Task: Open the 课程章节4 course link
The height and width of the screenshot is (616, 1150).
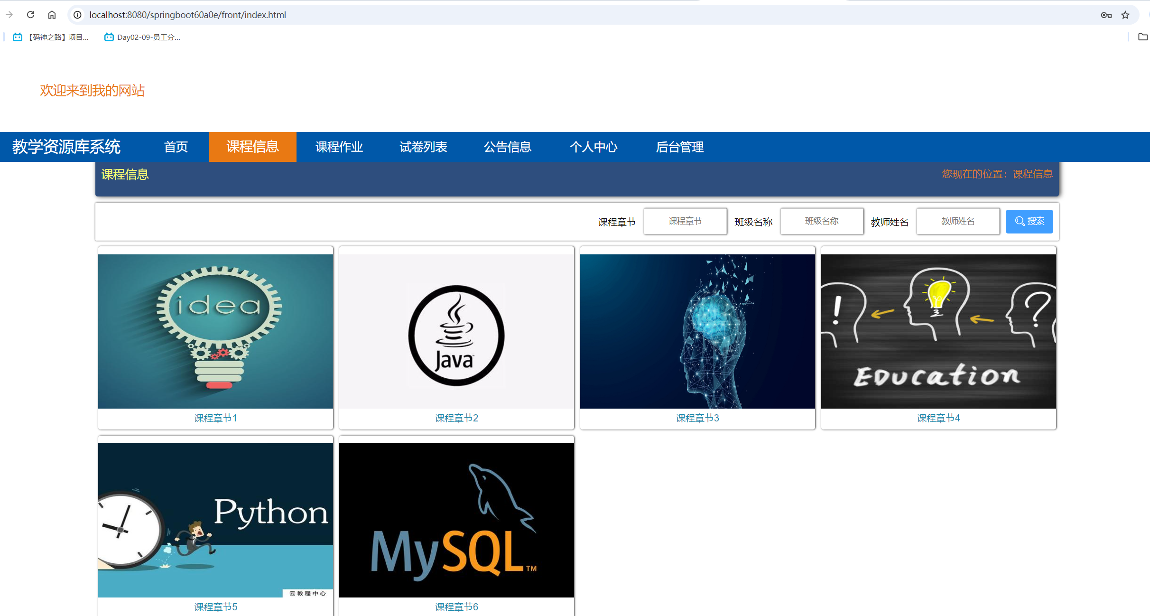Action: click(x=938, y=418)
